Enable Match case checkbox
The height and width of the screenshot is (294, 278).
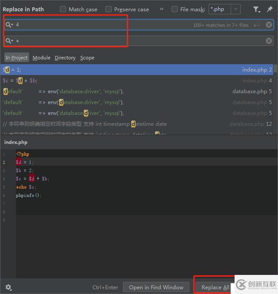tap(63, 9)
